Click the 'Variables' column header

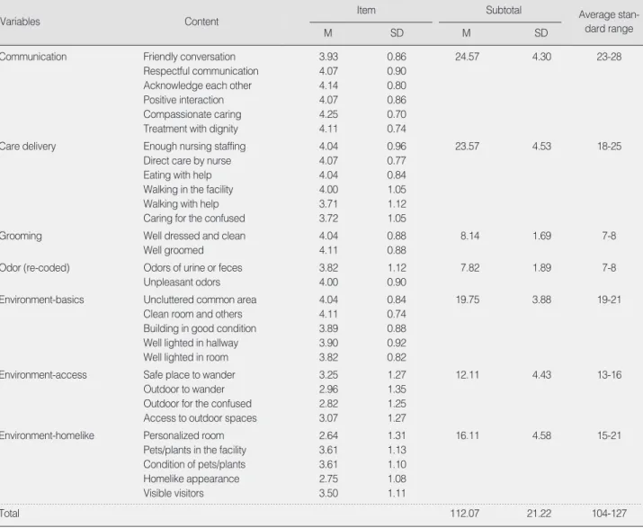click(x=20, y=22)
